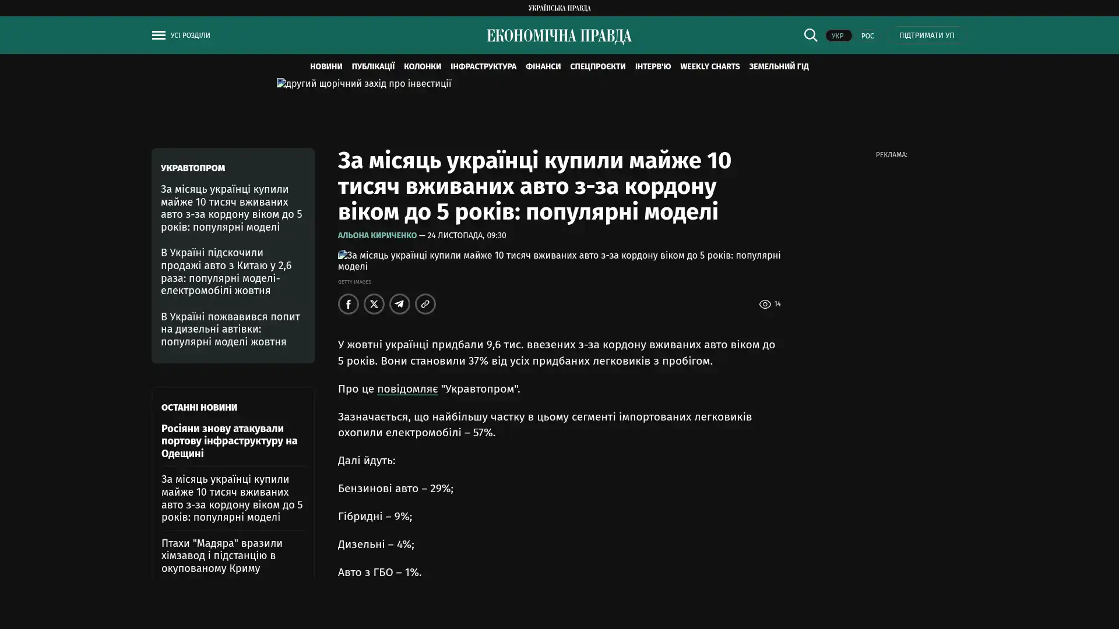The width and height of the screenshot is (1119, 629).
Task: Click the investment event banner image
Action: (x=364, y=84)
